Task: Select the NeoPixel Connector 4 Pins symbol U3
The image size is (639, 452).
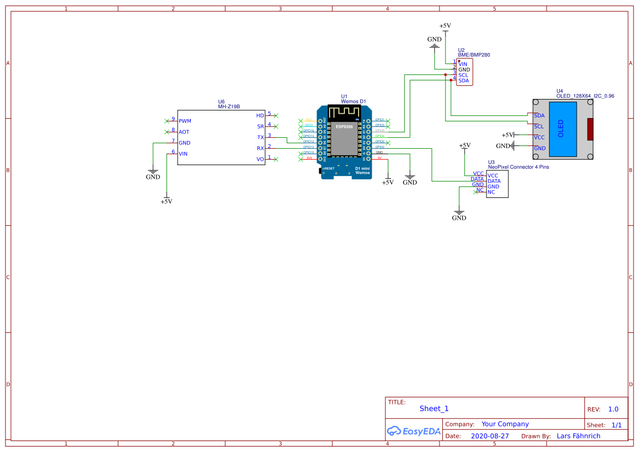Action: [x=496, y=184]
